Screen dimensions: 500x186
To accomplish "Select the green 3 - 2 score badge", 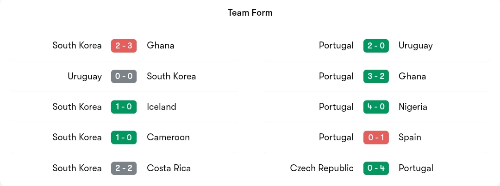I will pyautogui.click(x=376, y=76).
